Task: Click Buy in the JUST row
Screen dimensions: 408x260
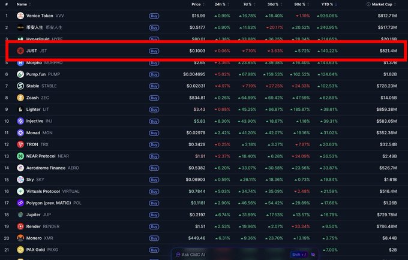Action: 154,51
